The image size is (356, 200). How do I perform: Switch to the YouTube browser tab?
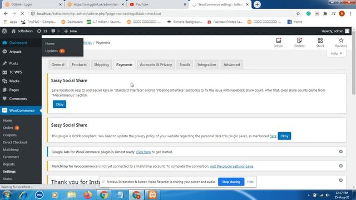157,4
